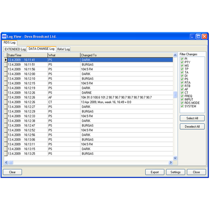
Task: Click the vertical scrollbar up arrow
Action: (175, 55)
